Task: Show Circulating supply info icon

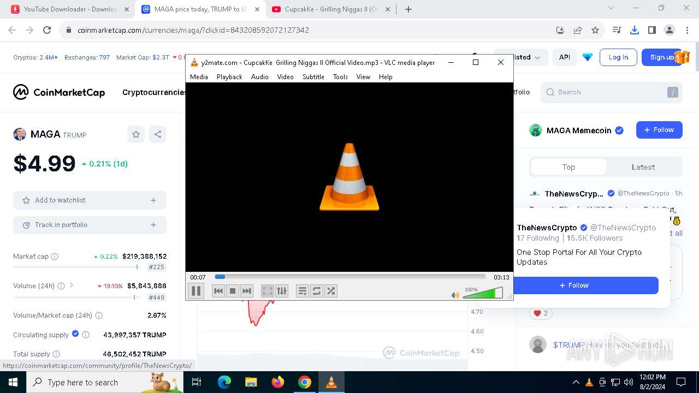Action: [86, 335]
